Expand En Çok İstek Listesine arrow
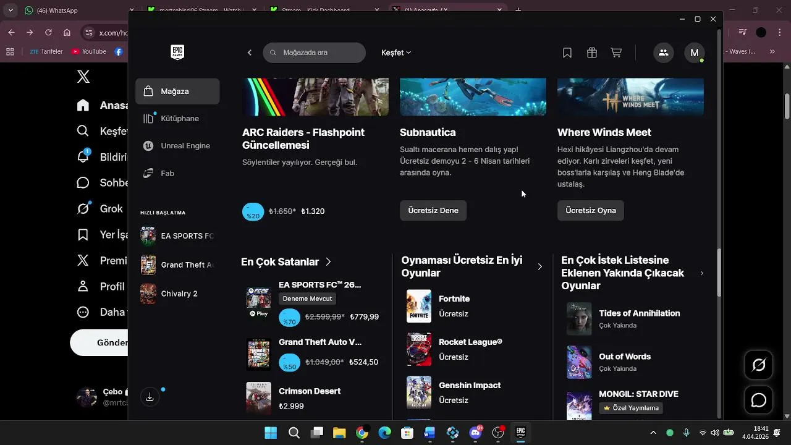791x445 pixels. (x=701, y=273)
